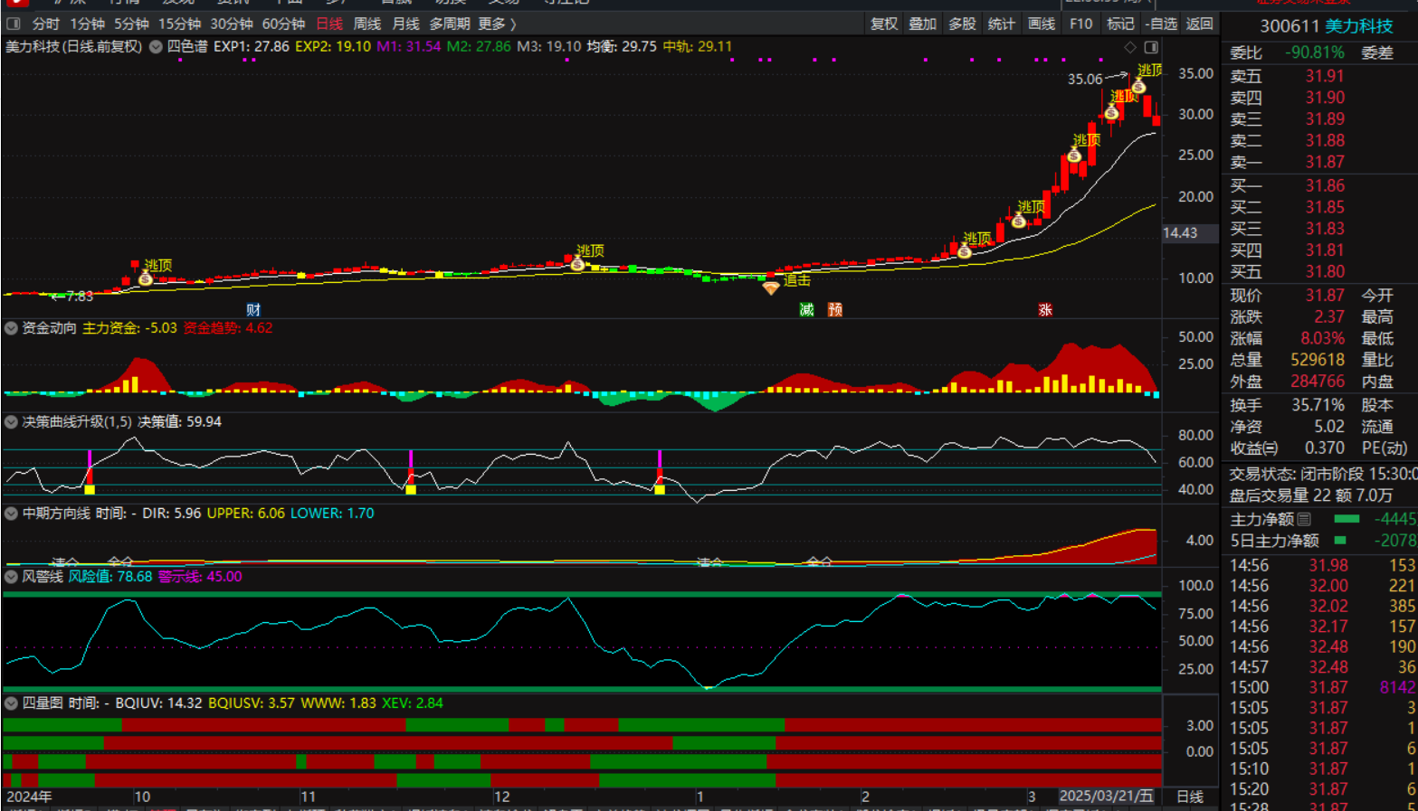Viewport: 1418px width, 811px height.
Task: Toggle 复权 price adjustment
Action: point(883,24)
